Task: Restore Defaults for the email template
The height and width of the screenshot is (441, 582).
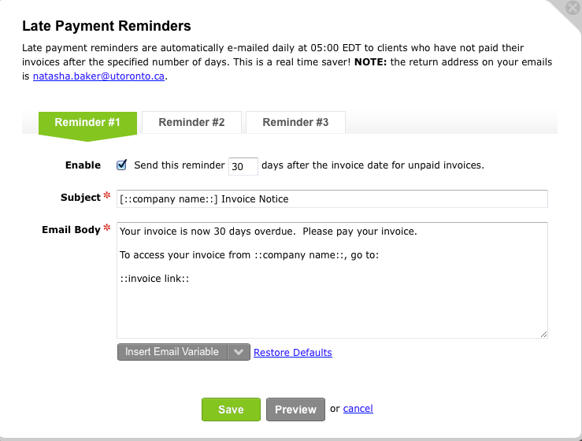Action: point(293,352)
